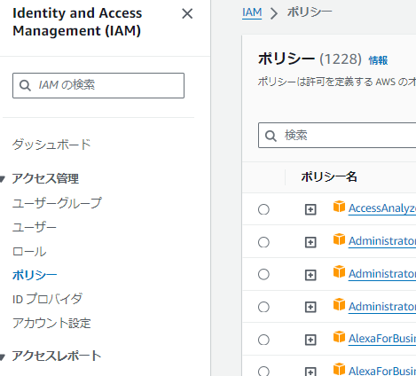Click the second Administrator orange box icon
The image size is (416, 376).
click(x=339, y=271)
